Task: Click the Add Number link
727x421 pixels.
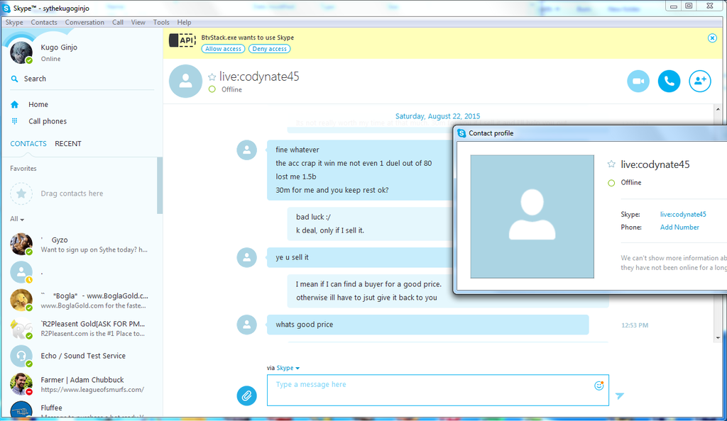Action: (679, 227)
